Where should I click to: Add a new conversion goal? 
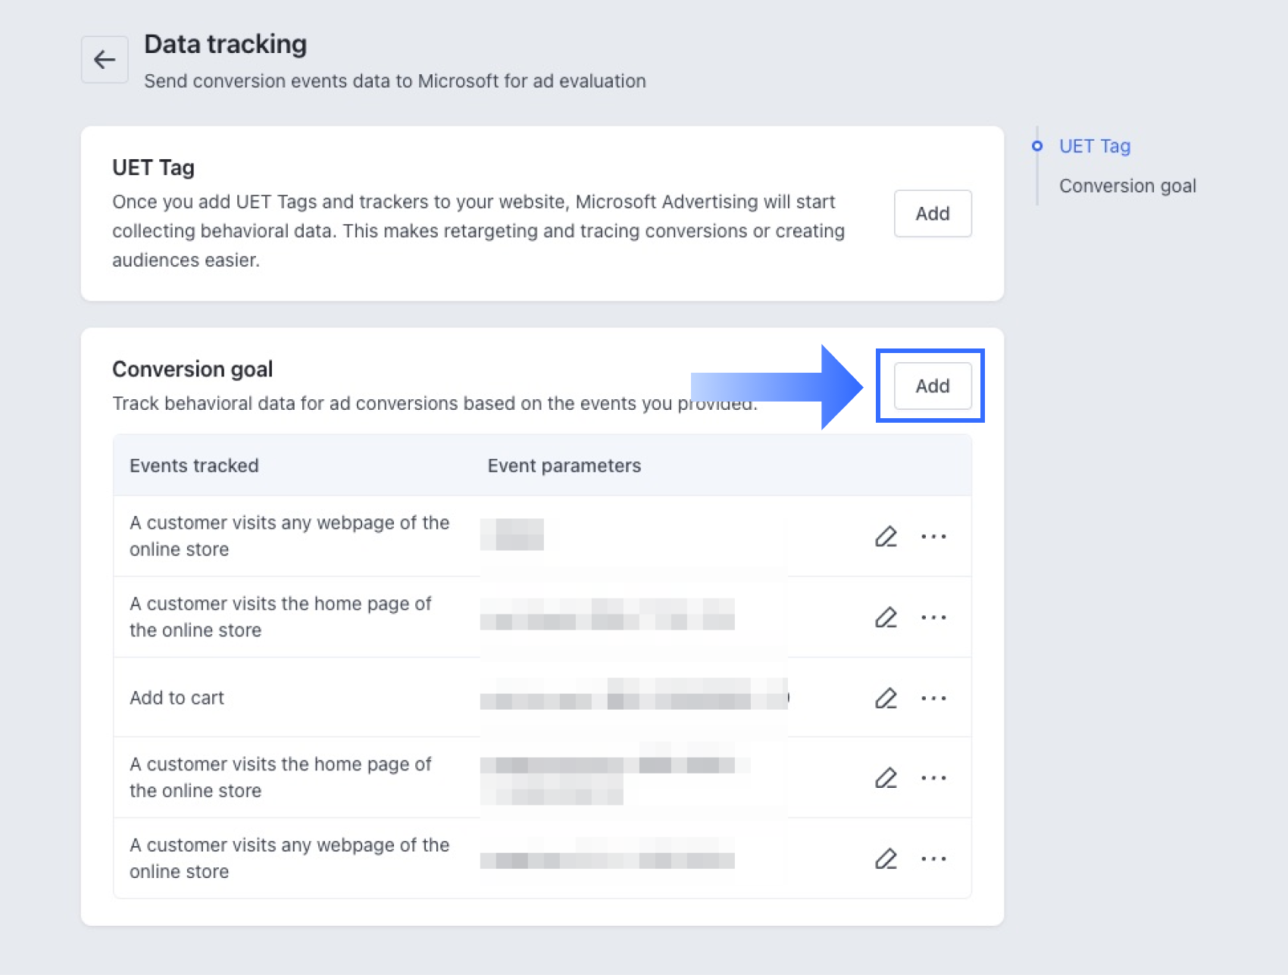tap(932, 386)
